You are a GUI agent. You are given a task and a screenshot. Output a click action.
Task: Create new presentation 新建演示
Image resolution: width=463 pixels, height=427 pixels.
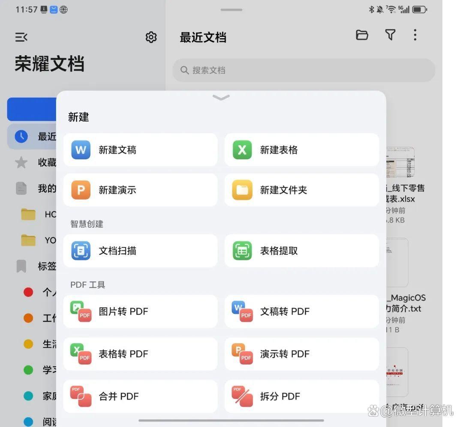(x=141, y=190)
